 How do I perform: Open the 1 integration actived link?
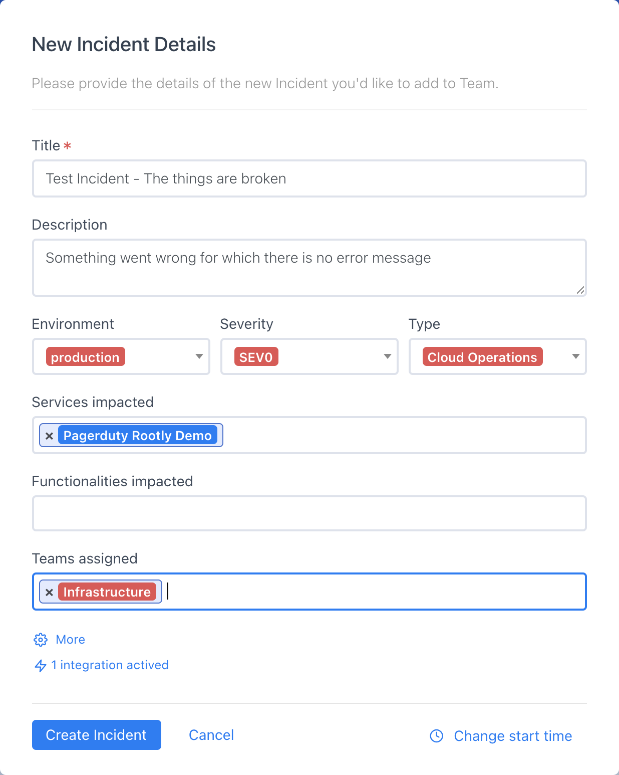click(x=110, y=665)
